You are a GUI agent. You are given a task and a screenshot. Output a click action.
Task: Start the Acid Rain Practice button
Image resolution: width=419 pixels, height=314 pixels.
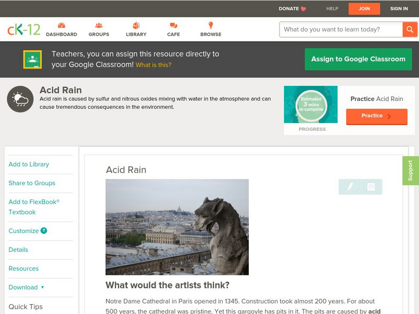point(376,116)
